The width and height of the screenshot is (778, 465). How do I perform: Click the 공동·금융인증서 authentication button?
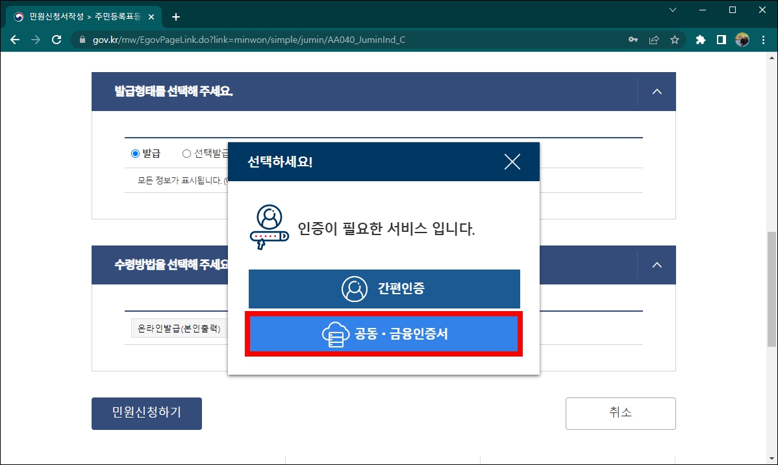pyautogui.click(x=383, y=334)
